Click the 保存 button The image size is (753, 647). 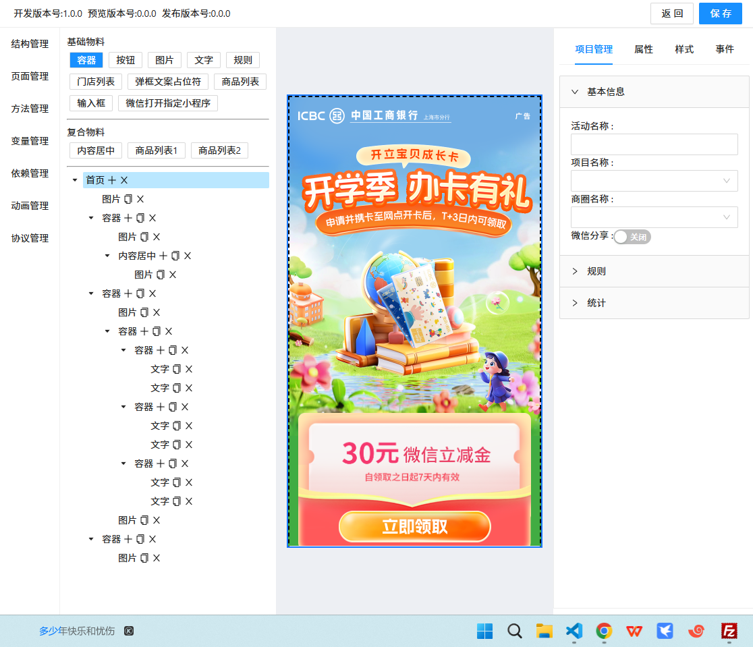click(x=720, y=13)
